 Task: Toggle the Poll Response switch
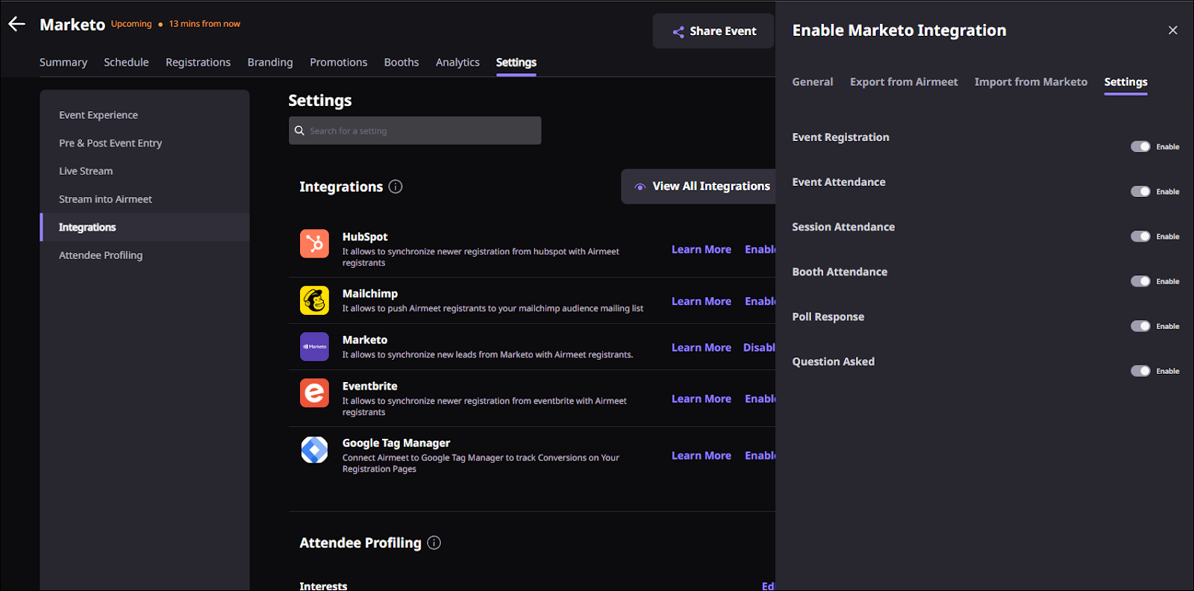1140,325
